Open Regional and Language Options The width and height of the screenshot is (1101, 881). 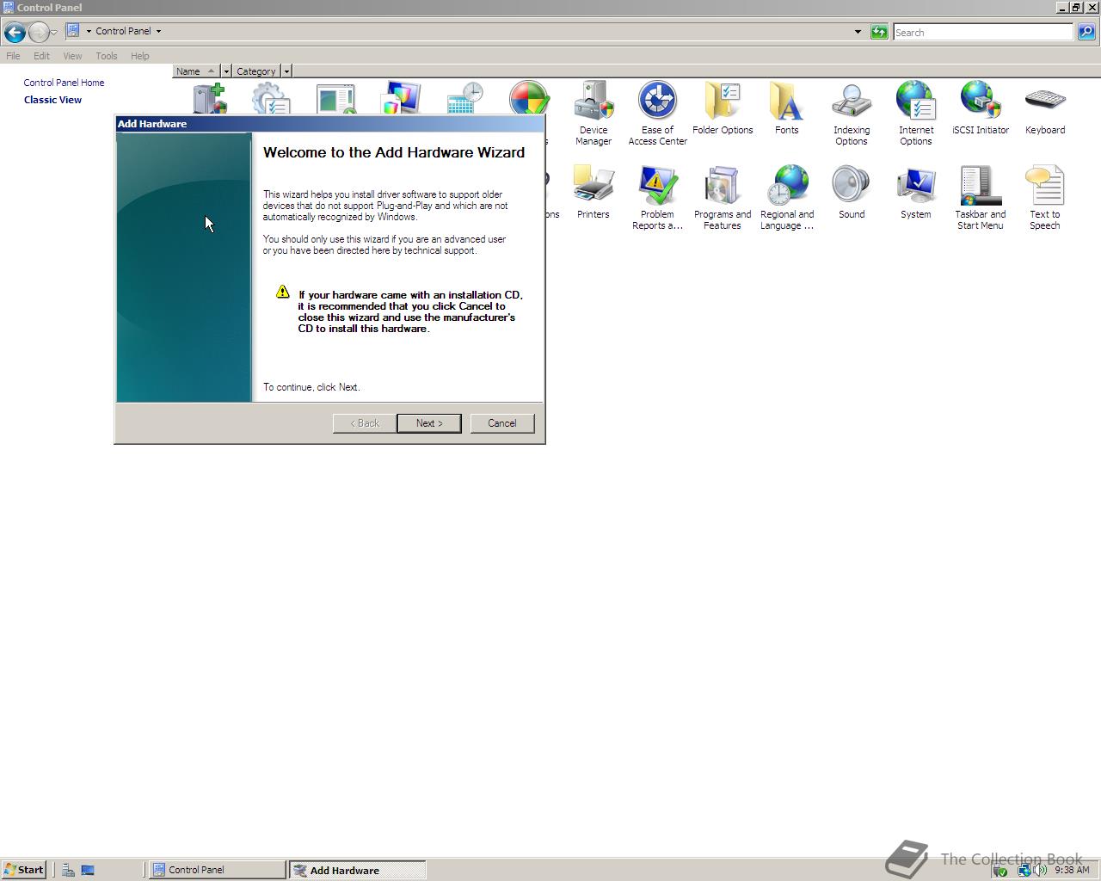786,197
